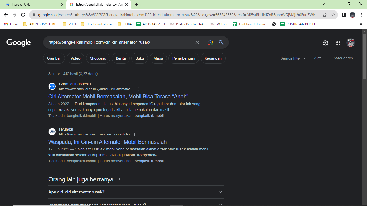The image size is (367, 206).
Task: Reload the current page
Action: (23, 15)
